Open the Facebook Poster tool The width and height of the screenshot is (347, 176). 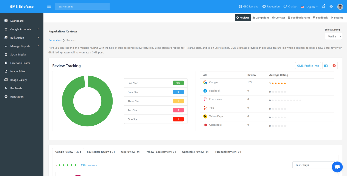tap(20, 63)
